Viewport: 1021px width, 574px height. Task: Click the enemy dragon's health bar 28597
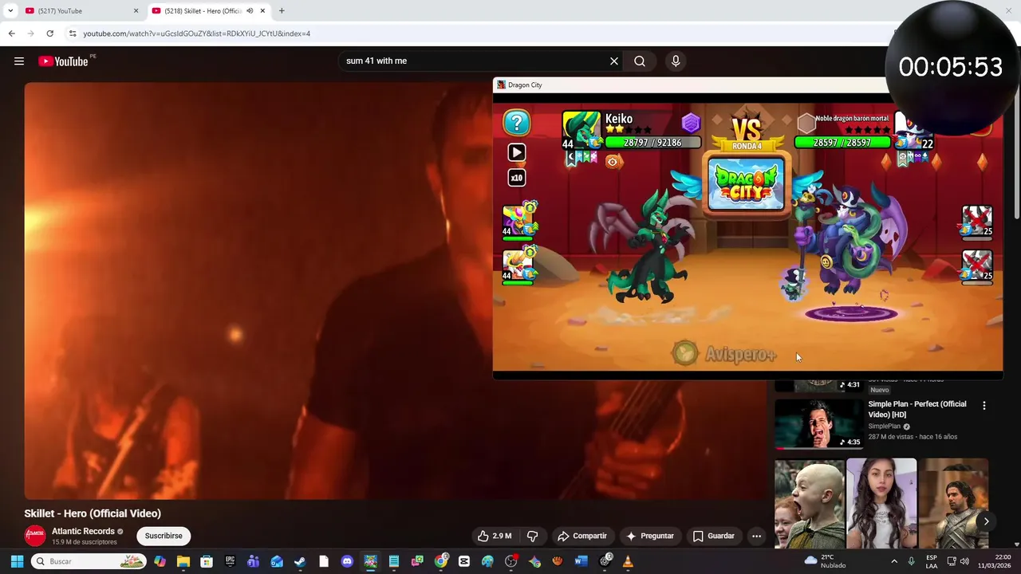[x=842, y=142]
